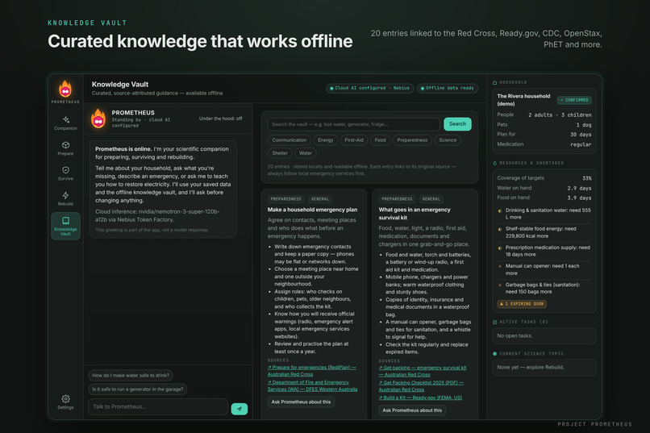Image resolution: width=650 pixels, height=433 pixels.
Task: Open the Prepare sidebar section
Action: click(65, 148)
